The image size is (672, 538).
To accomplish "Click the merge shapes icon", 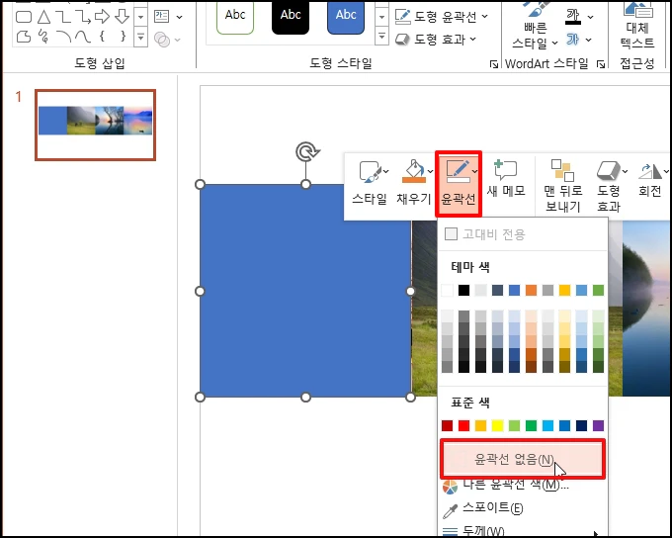I will coord(162,40).
